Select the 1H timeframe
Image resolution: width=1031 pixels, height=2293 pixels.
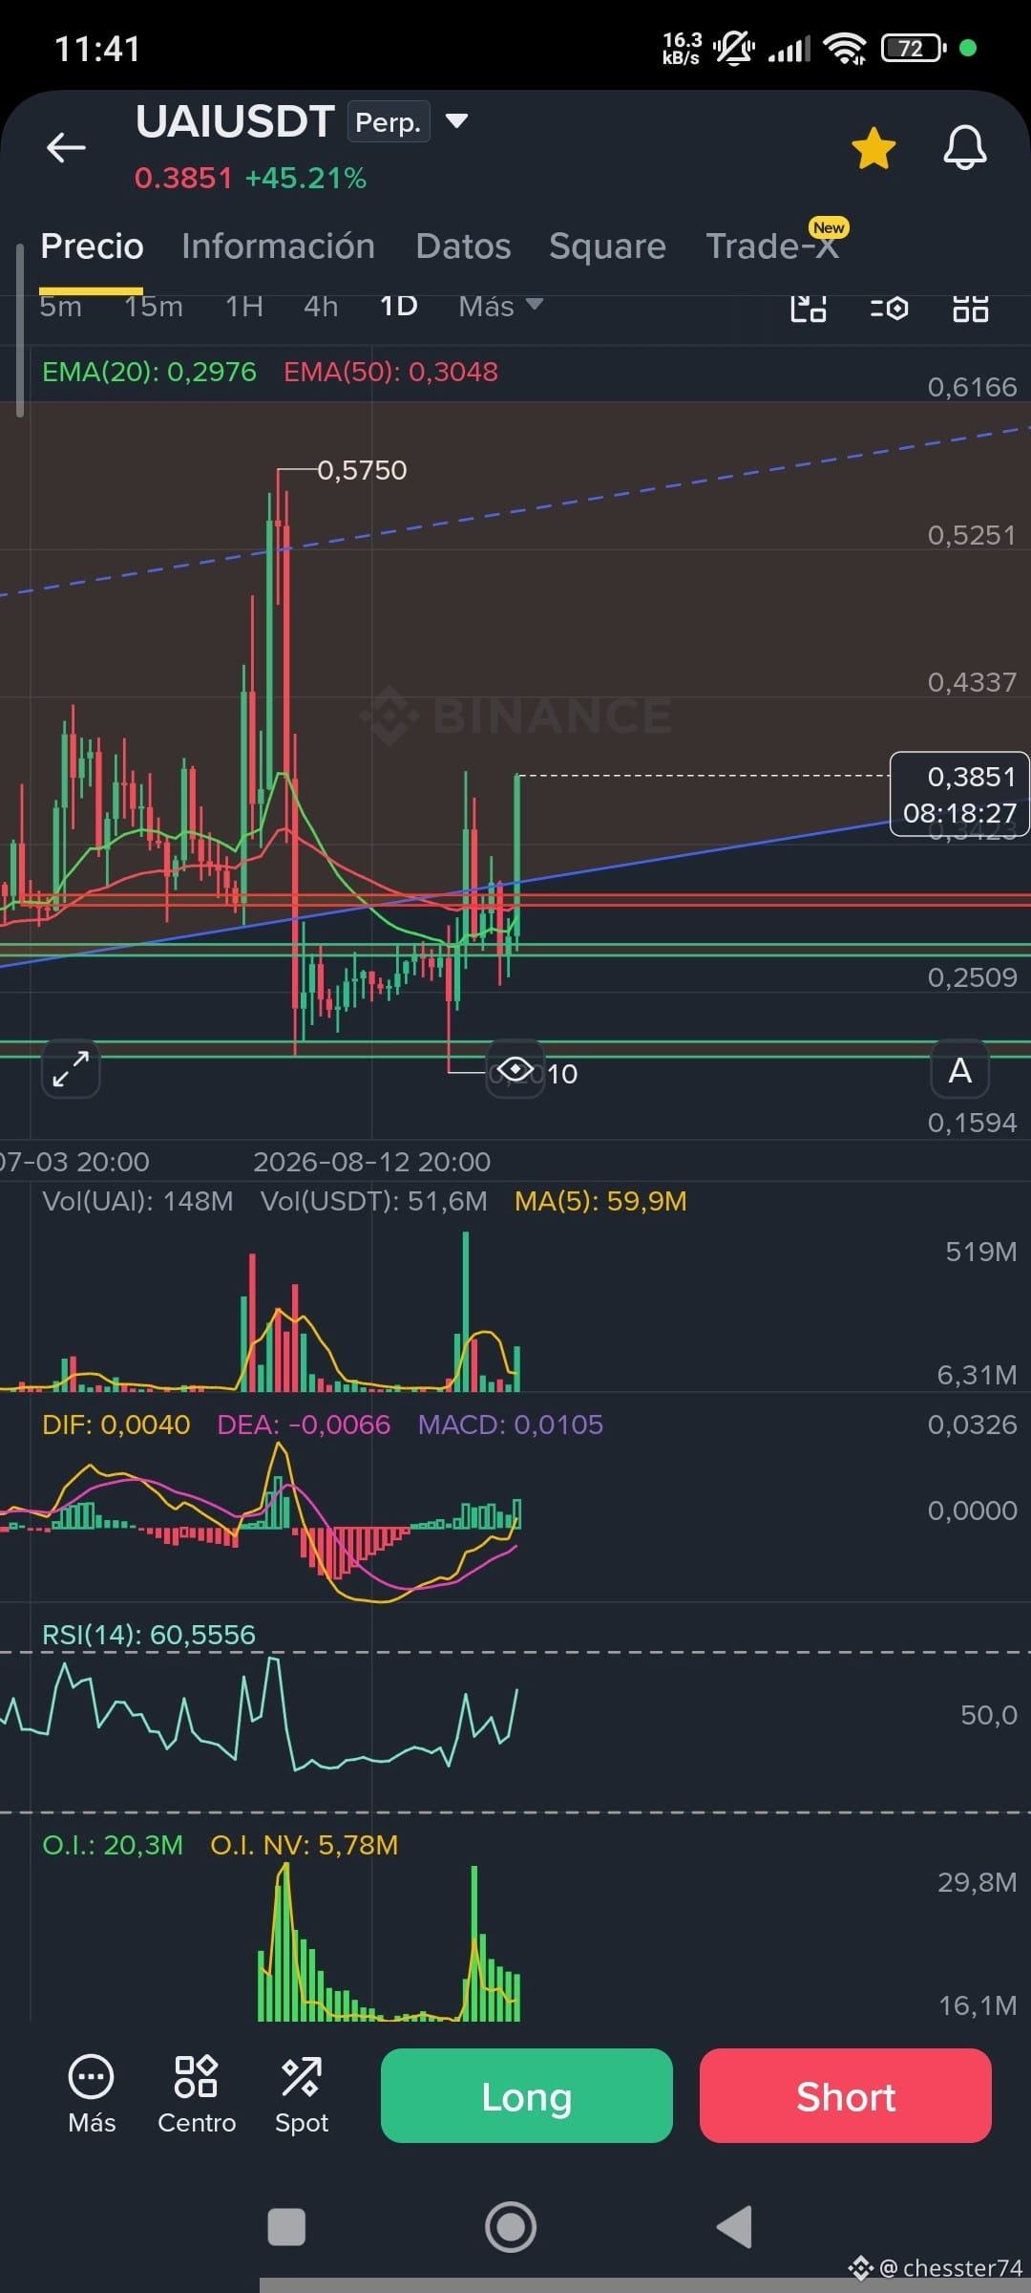point(244,307)
